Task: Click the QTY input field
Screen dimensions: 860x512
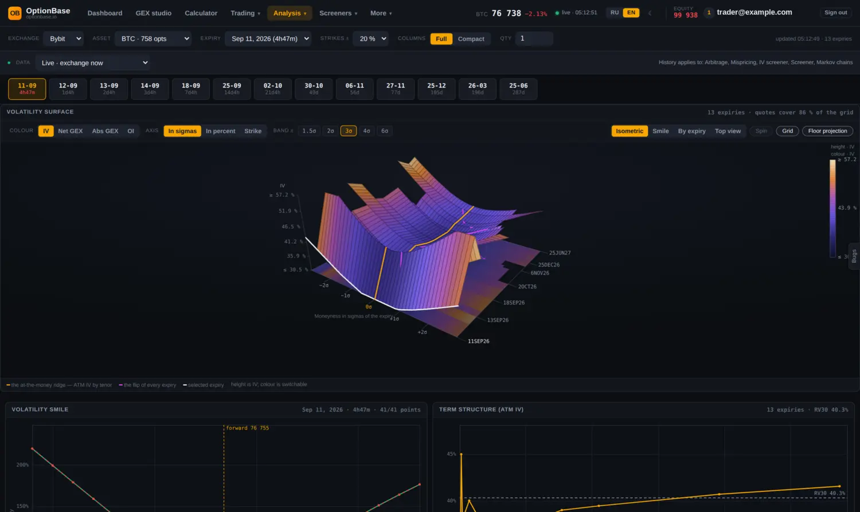Action: 534,38
